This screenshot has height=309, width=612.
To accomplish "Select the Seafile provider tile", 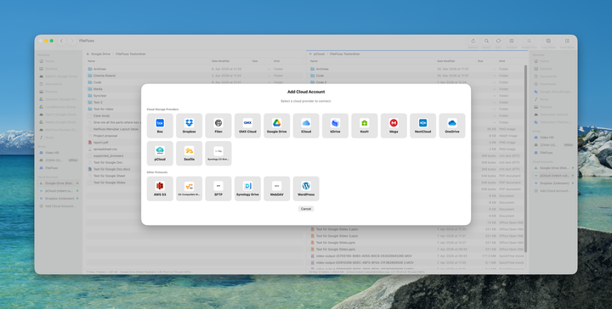I will tap(189, 153).
